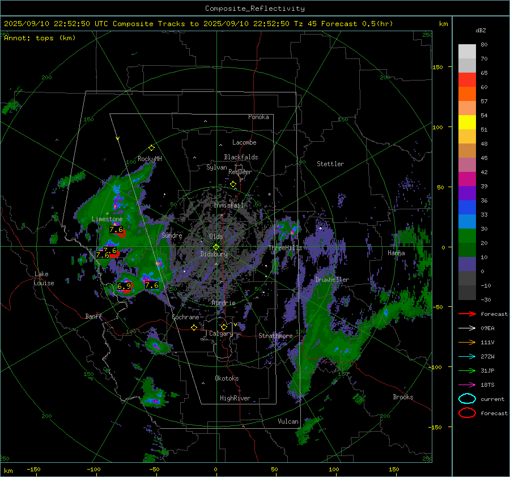Click the yellow diamond marker near Cochrane

pos(194,327)
